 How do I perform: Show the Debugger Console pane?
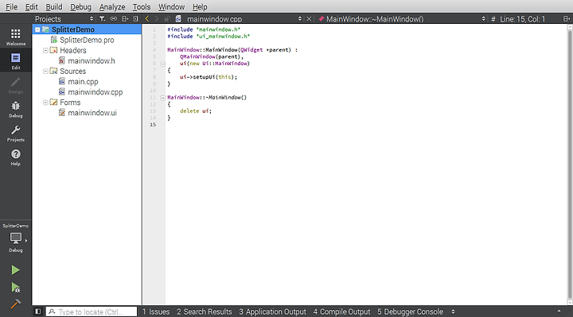coord(410,312)
